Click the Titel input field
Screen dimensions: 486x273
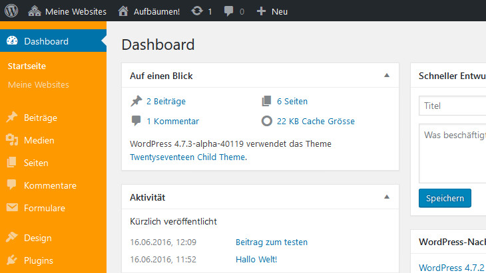pos(451,106)
